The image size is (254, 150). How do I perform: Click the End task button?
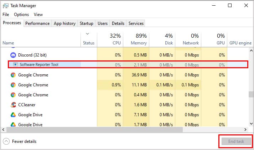pos(236,141)
